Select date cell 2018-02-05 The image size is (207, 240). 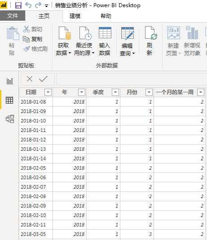[36, 168]
